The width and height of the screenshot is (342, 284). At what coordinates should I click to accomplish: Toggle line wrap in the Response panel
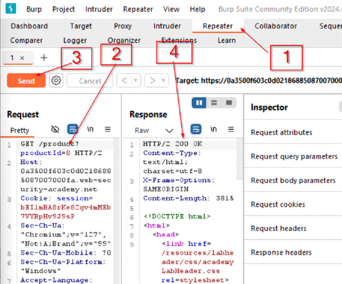coord(196,130)
